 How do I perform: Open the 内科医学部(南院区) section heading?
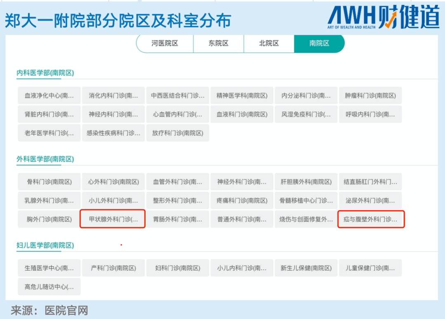click(x=45, y=73)
